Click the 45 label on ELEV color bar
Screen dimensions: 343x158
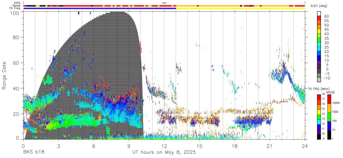click(x=326, y=30)
